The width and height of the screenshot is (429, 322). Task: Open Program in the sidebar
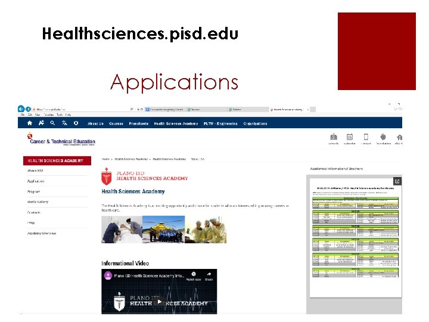coord(33,191)
